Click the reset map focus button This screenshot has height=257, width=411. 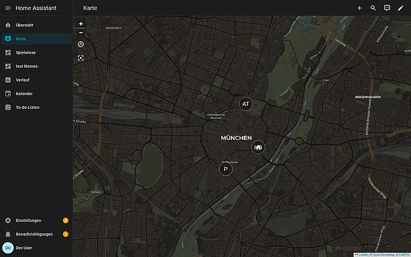tap(81, 44)
